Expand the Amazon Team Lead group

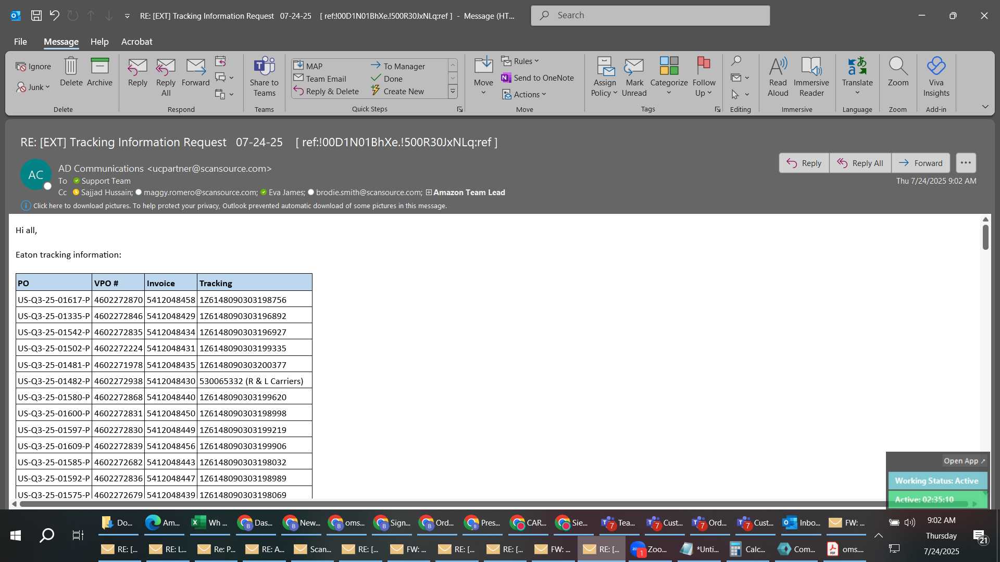[429, 193]
